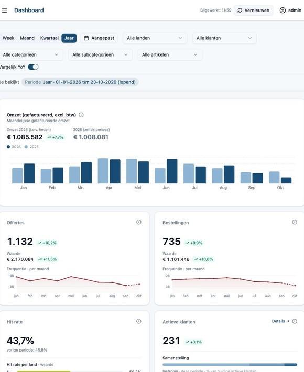Open the Details link on Actieve klanten
This screenshot has width=304, height=372.
point(280,321)
